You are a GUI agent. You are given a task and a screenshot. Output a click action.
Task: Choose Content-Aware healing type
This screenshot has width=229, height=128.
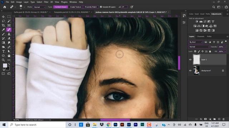pyautogui.click(x=60, y=7)
